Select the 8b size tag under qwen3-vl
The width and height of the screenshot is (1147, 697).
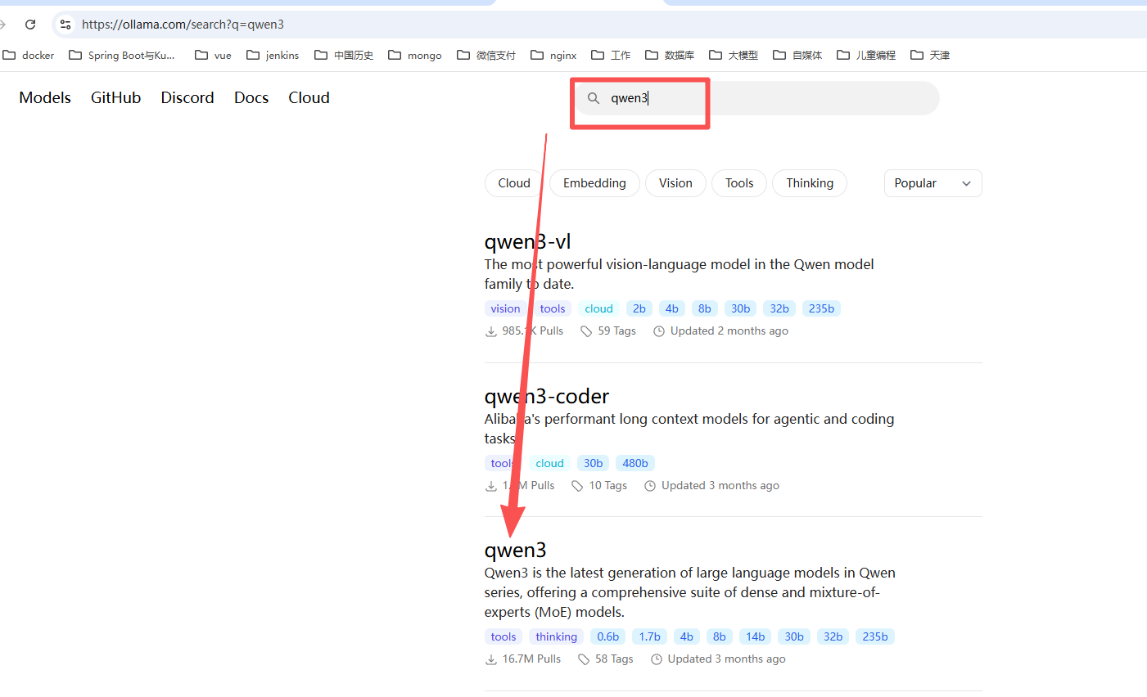point(705,308)
